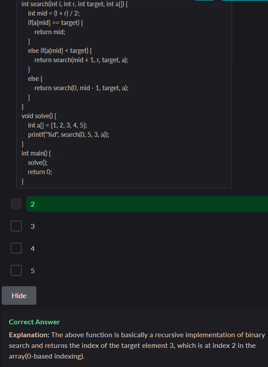Viewport: 268px width, 367px height.
Task: Click the array declaration line int a[]
Action: [60, 125]
